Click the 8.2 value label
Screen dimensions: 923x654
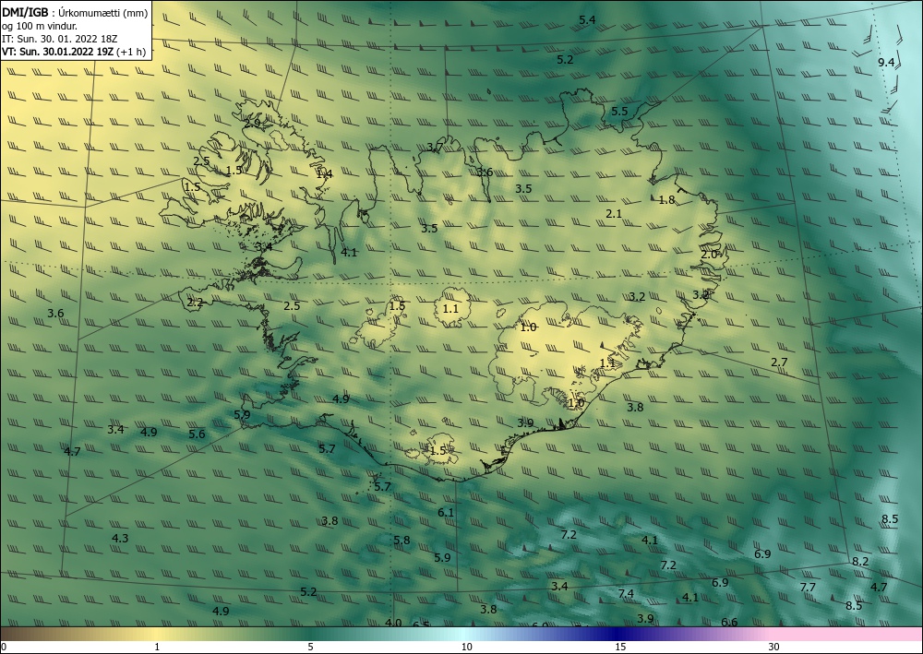[860, 562]
